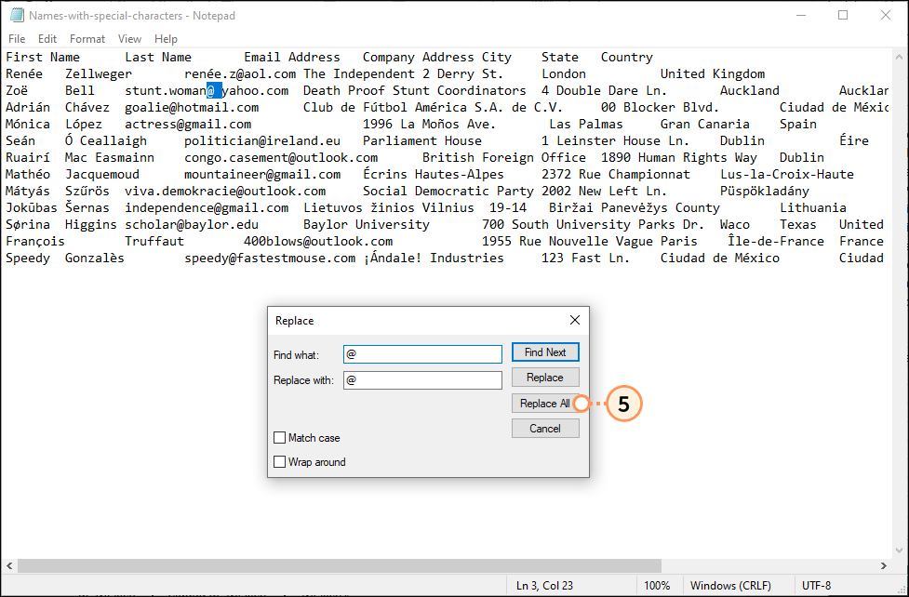This screenshot has height=597, width=909.
Task: Click the Replace with input field
Action: click(x=422, y=380)
